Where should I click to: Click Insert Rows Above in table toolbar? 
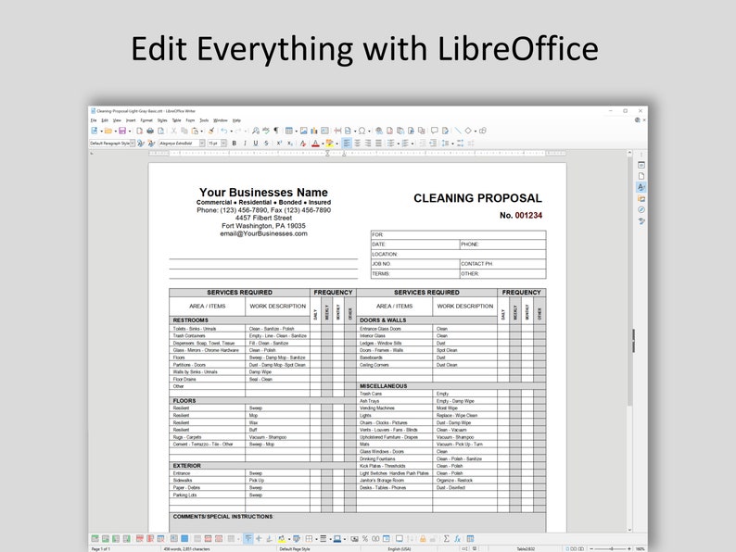[95, 539]
